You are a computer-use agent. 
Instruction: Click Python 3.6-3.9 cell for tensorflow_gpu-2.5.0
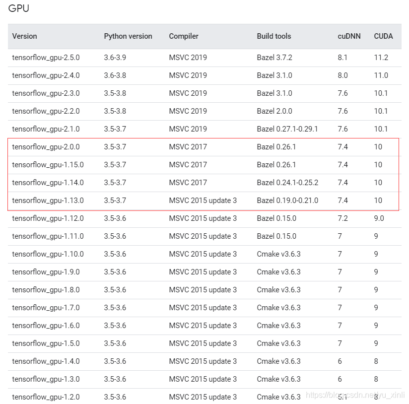[x=115, y=58]
